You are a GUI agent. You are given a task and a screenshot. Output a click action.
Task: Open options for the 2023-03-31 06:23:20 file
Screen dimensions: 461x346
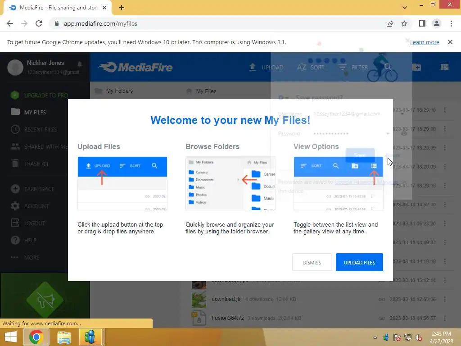point(445,223)
